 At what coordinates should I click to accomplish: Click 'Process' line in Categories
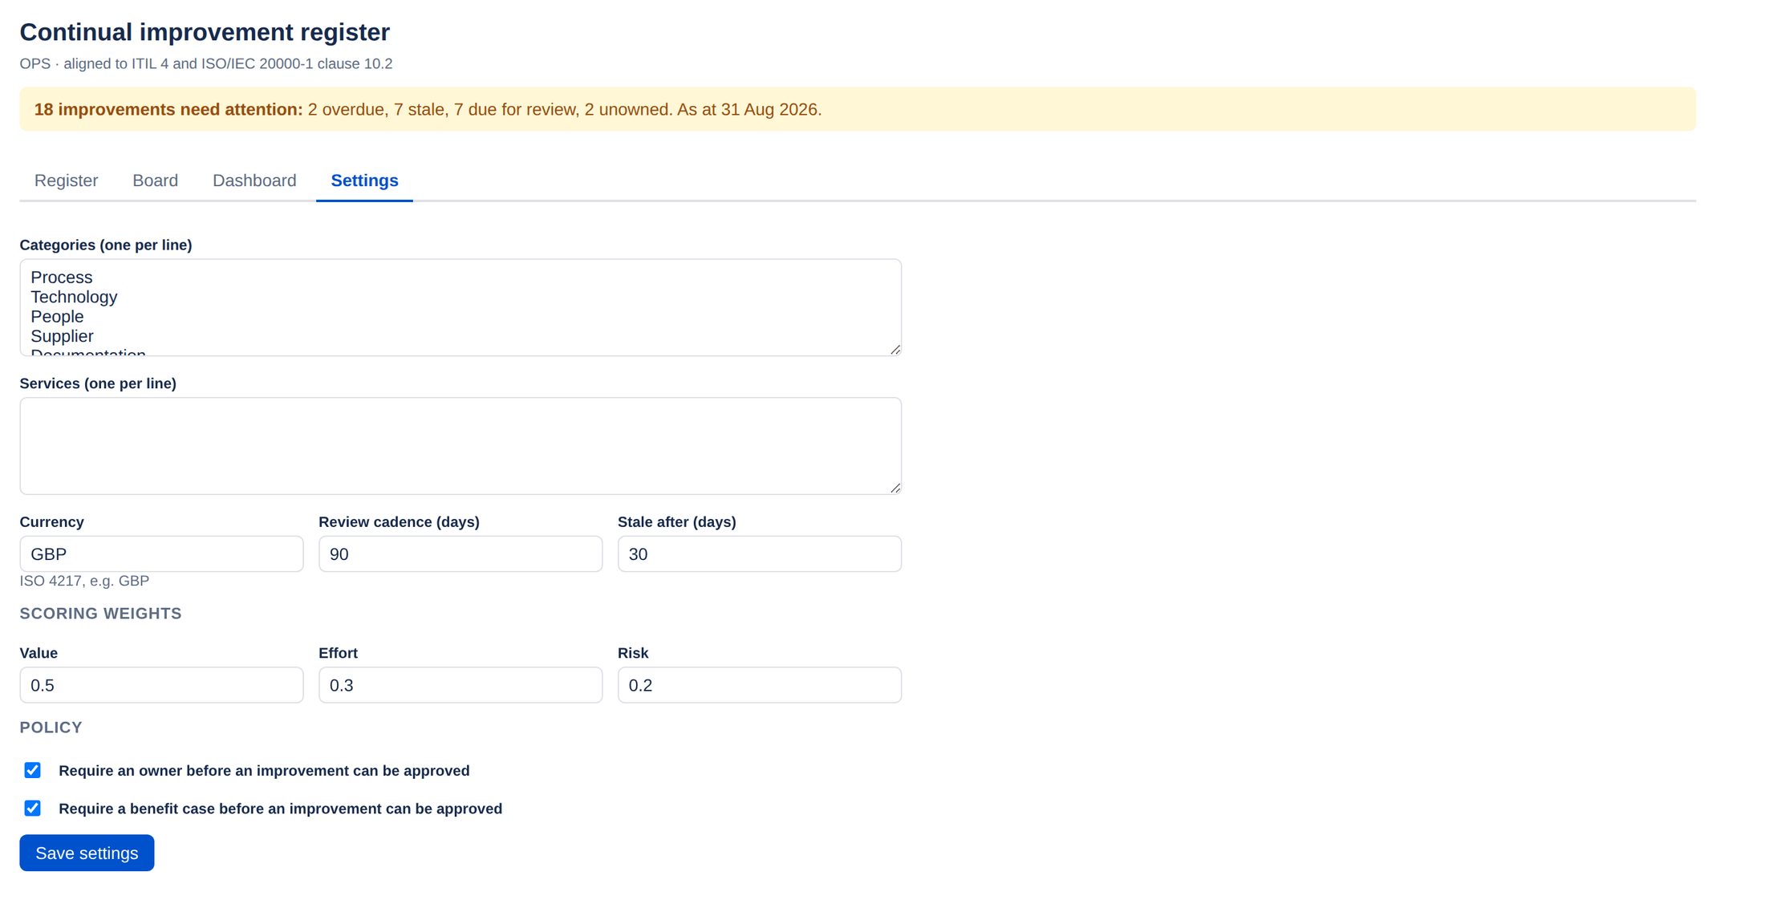click(62, 278)
